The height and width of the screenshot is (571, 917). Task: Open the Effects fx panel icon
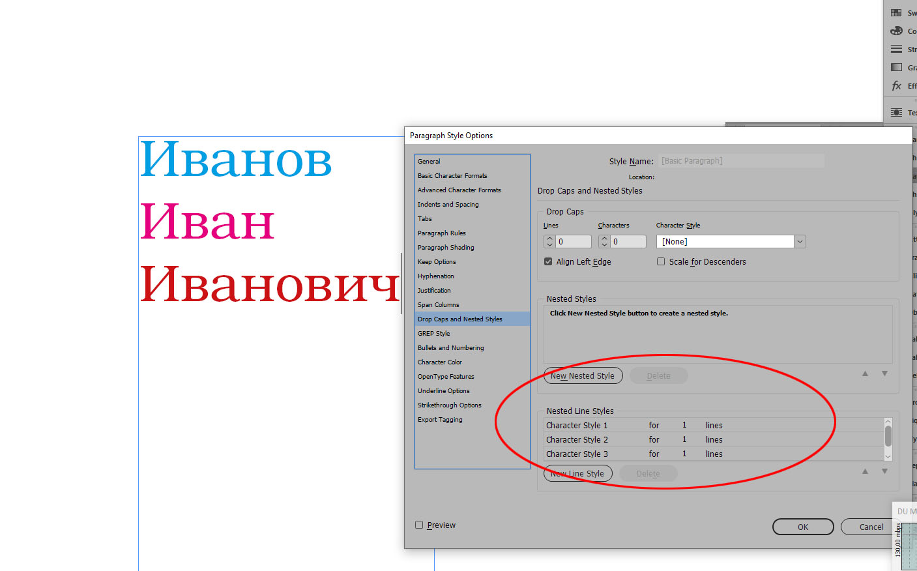(896, 86)
